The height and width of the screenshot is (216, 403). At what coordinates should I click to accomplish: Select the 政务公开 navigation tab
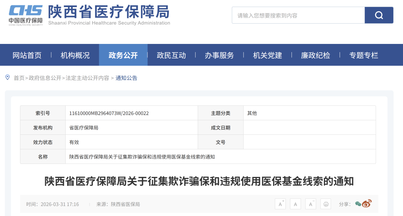click(123, 55)
